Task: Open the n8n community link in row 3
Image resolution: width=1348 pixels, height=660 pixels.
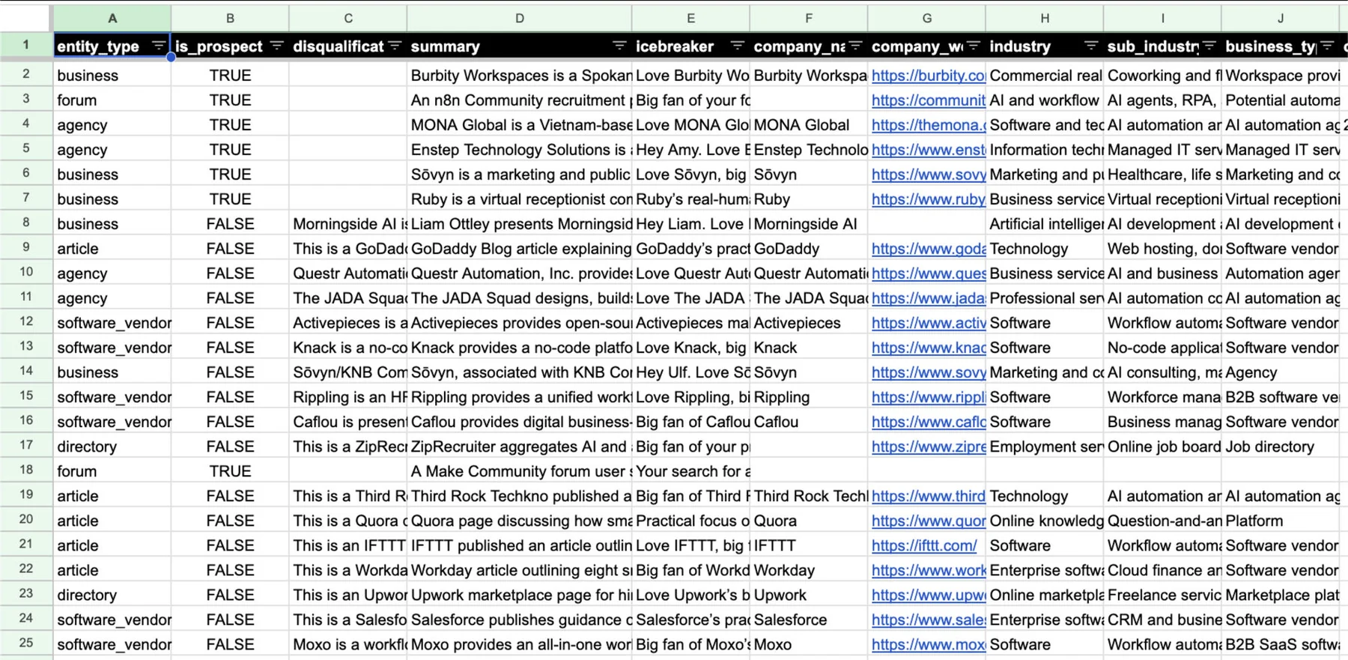Action: tap(928, 100)
